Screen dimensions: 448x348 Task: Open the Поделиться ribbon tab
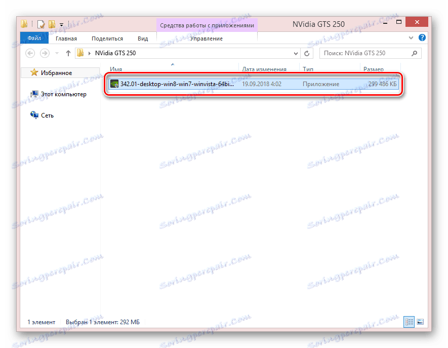(107, 38)
